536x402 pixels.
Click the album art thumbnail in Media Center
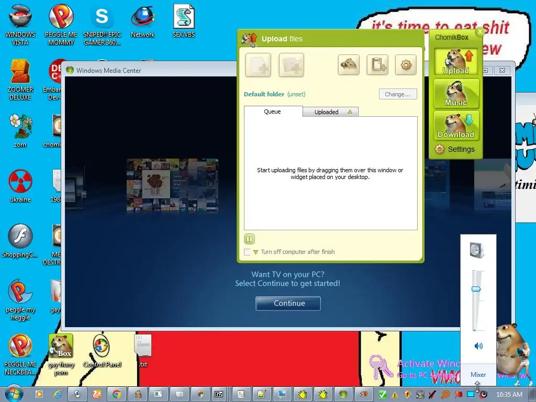coord(172,185)
